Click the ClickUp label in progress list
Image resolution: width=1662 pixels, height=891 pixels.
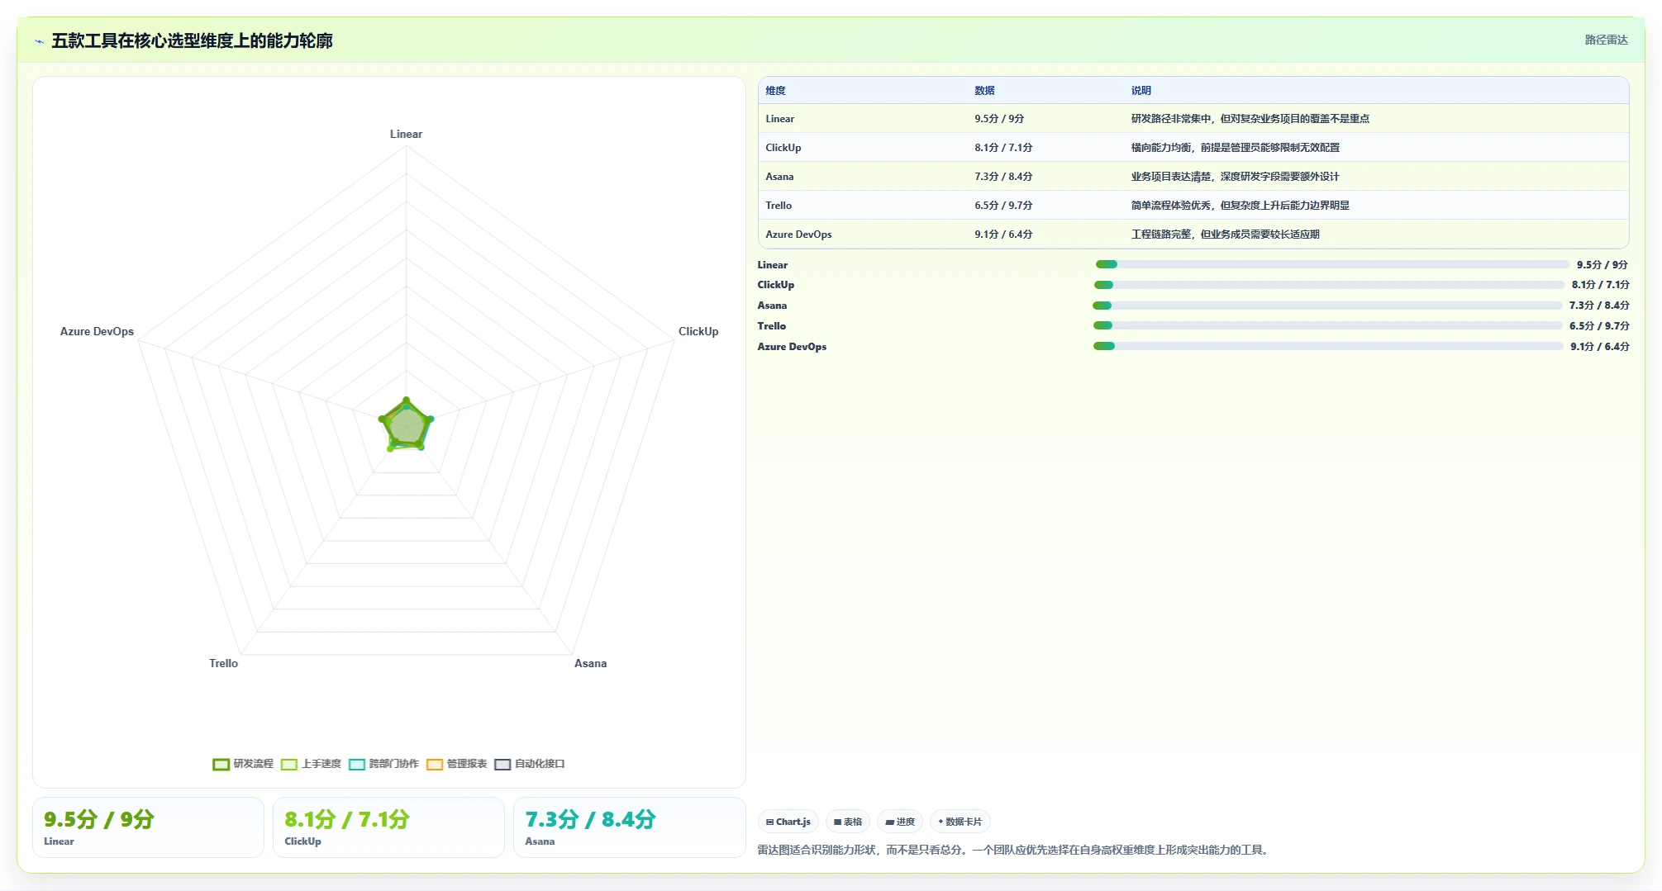click(x=775, y=285)
